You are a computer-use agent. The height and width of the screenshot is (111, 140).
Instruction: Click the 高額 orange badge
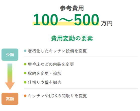pyautogui.click(x=10, y=99)
